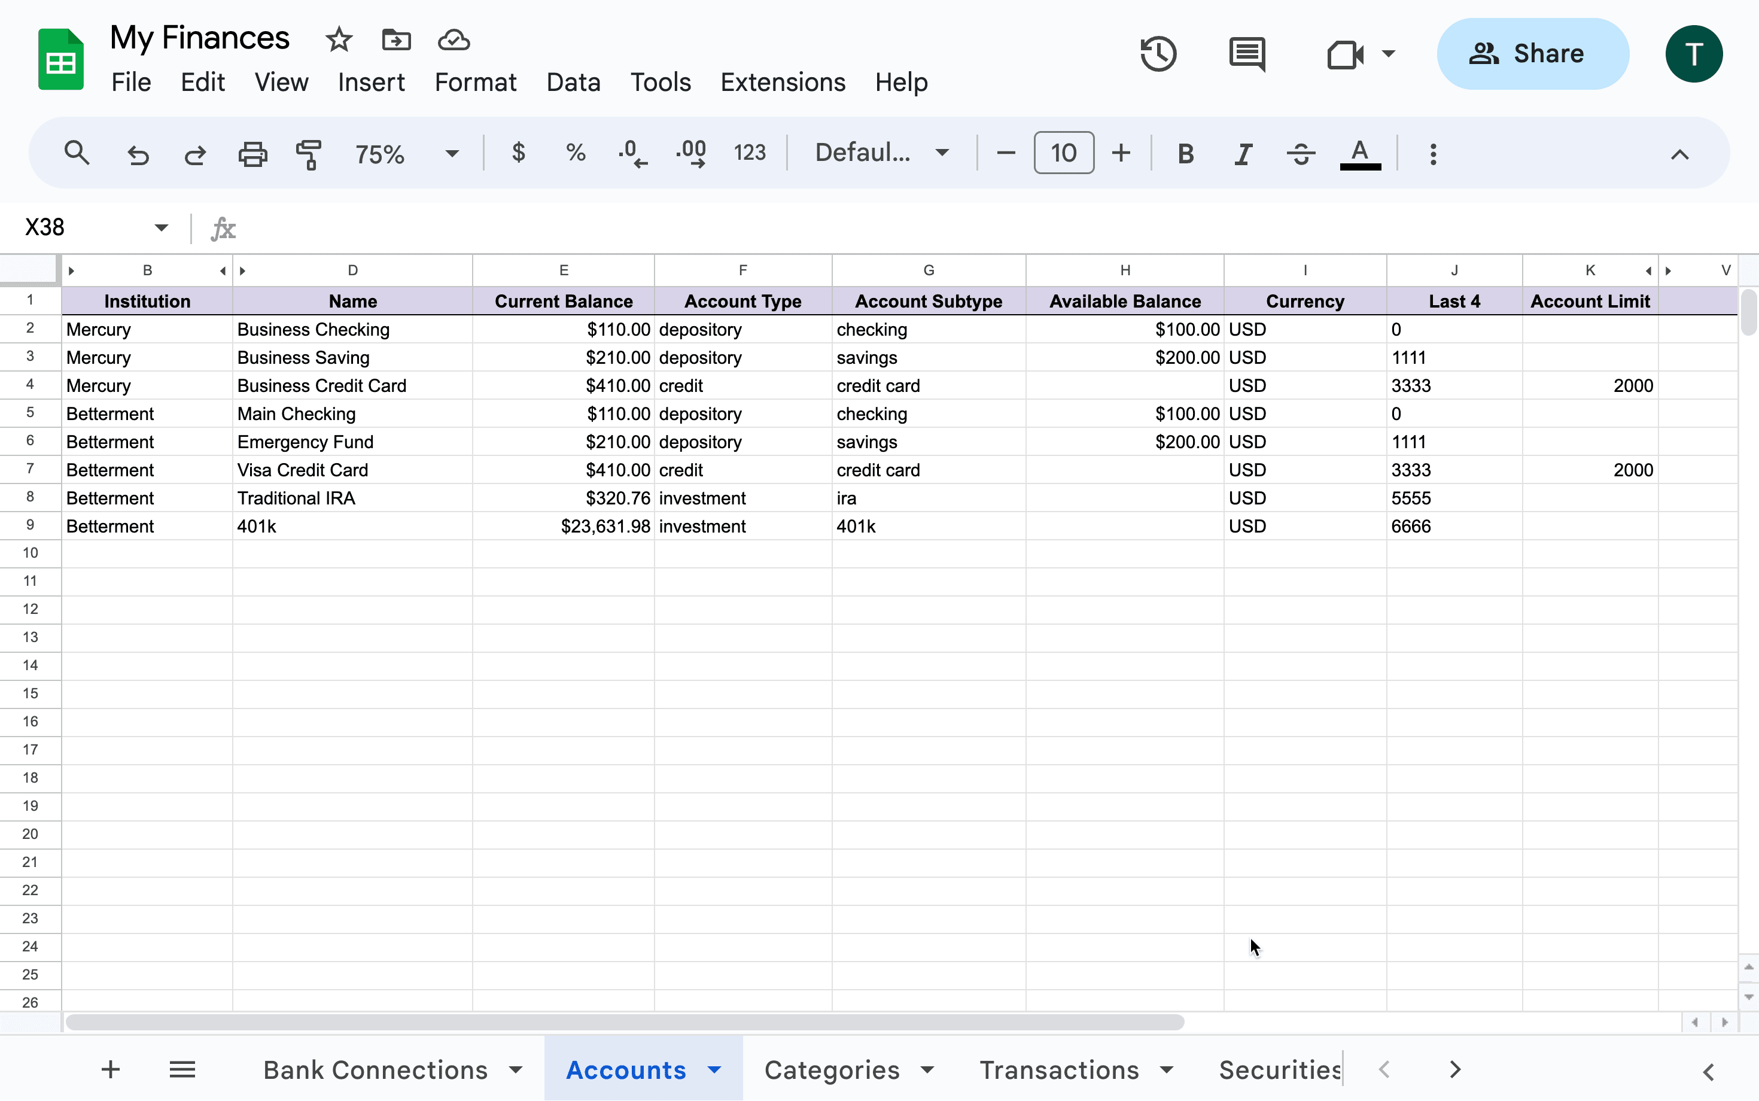Select the paint format tool
Screen dimensions: 1759x1101
click(x=309, y=154)
